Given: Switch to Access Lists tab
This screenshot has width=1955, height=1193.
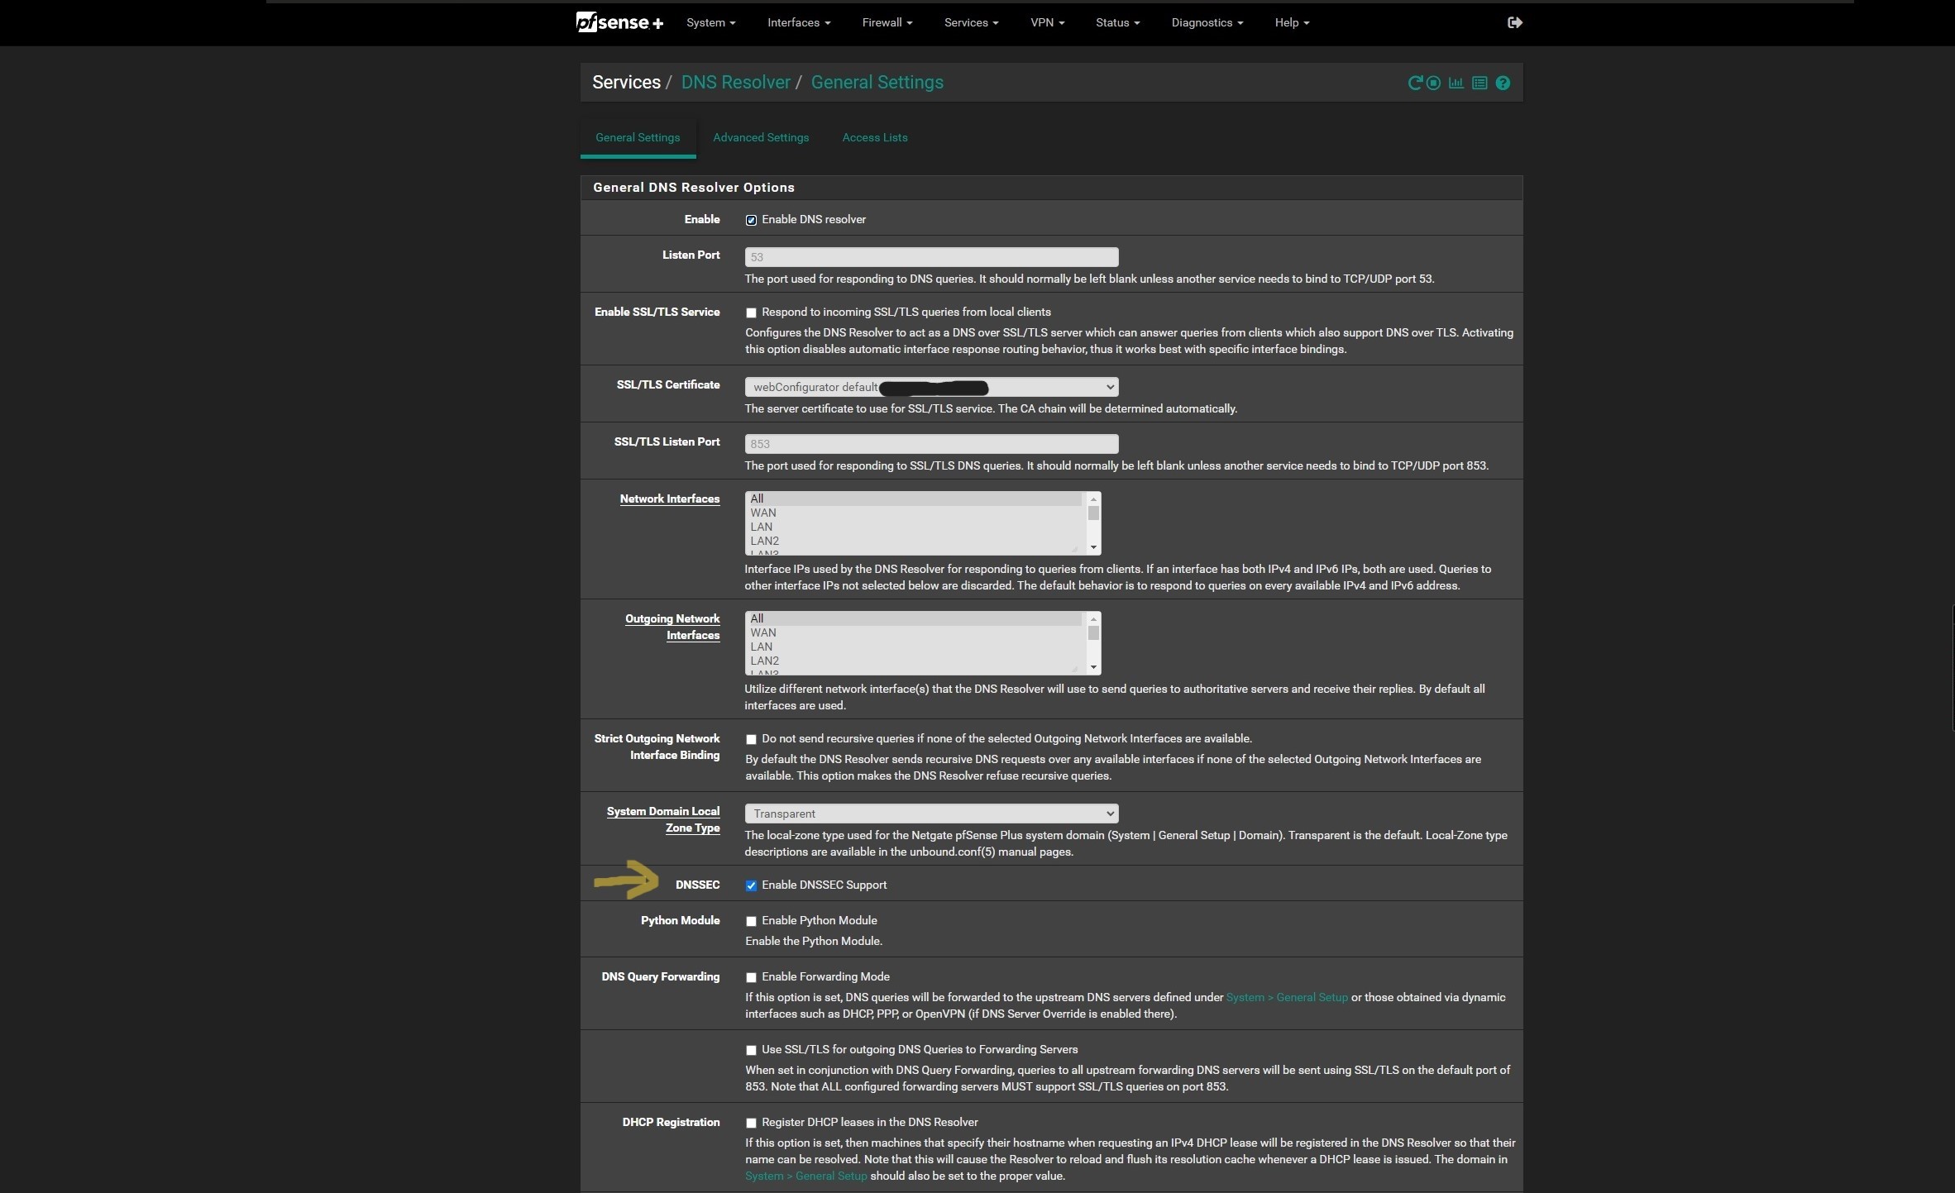Looking at the screenshot, I should tap(874, 137).
